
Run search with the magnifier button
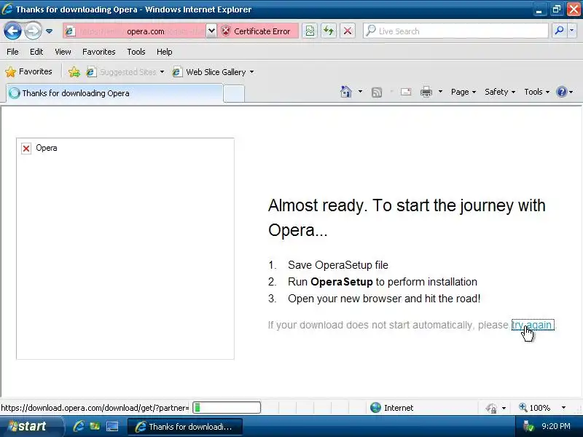(x=559, y=31)
